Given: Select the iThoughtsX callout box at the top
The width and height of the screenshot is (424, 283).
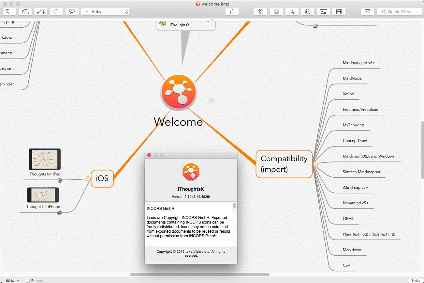Looking at the screenshot, I should 186,25.
